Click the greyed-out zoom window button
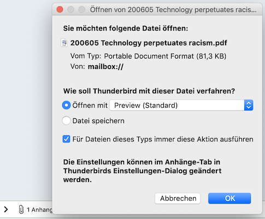The width and height of the screenshot is (265, 219). [x=81, y=9]
